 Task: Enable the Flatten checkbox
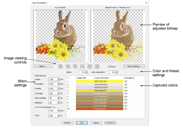pos(109,67)
